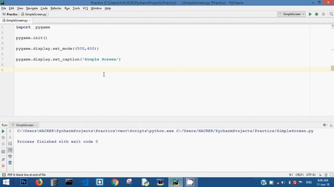The image size is (334, 187).
Task: Open Firefox from the taskbar
Action: pyautogui.click(x=39, y=182)
